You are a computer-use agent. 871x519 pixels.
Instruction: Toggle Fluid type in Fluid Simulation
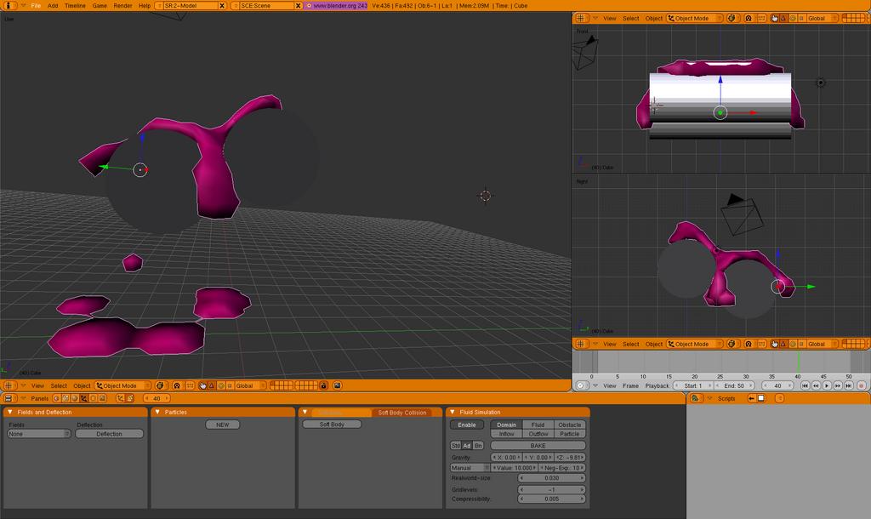(538, 425)
